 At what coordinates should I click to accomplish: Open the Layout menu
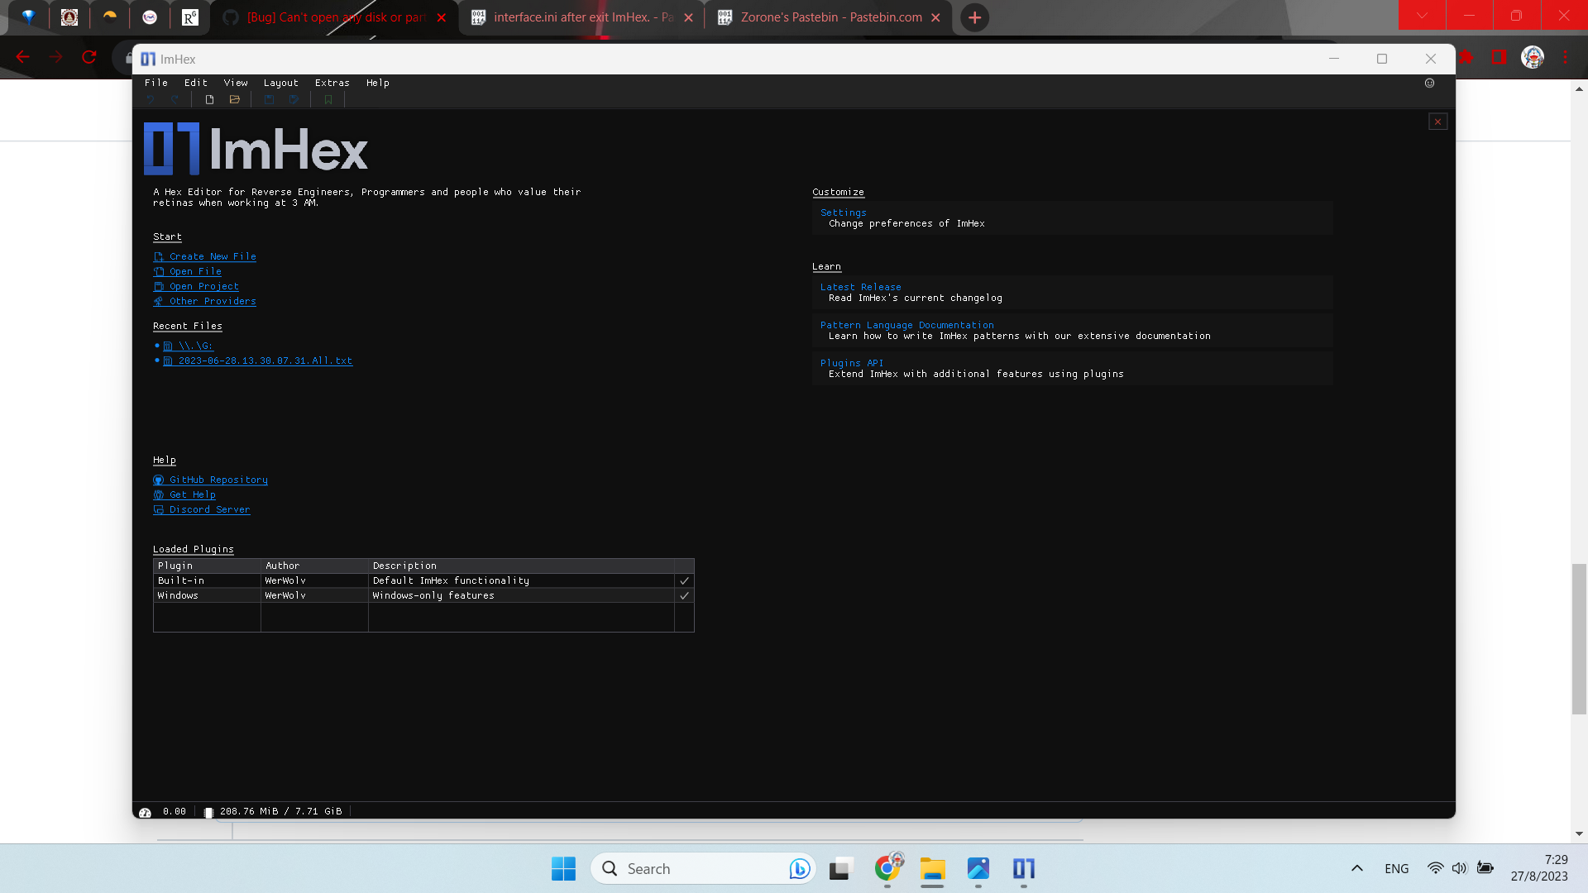pos(281,83)
